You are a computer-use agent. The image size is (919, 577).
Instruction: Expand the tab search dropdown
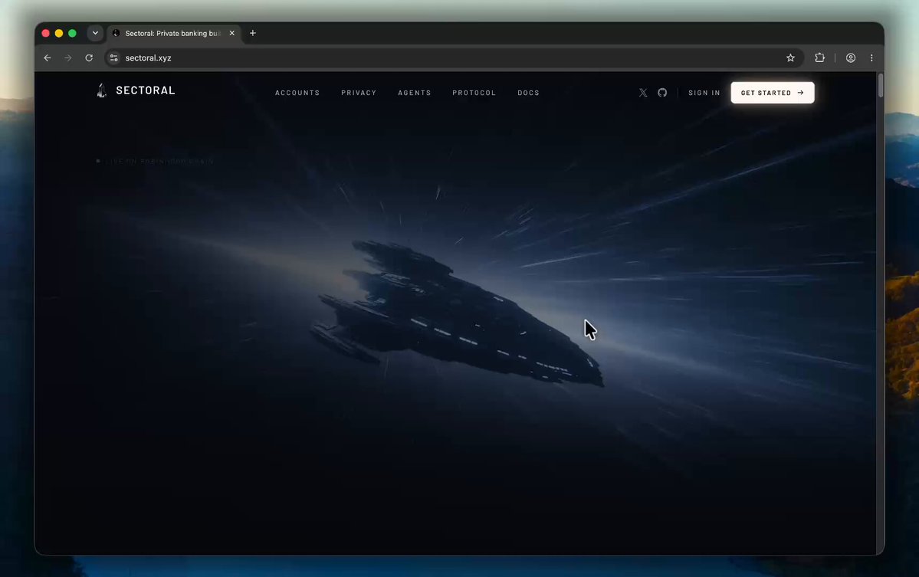coord(95,34)
